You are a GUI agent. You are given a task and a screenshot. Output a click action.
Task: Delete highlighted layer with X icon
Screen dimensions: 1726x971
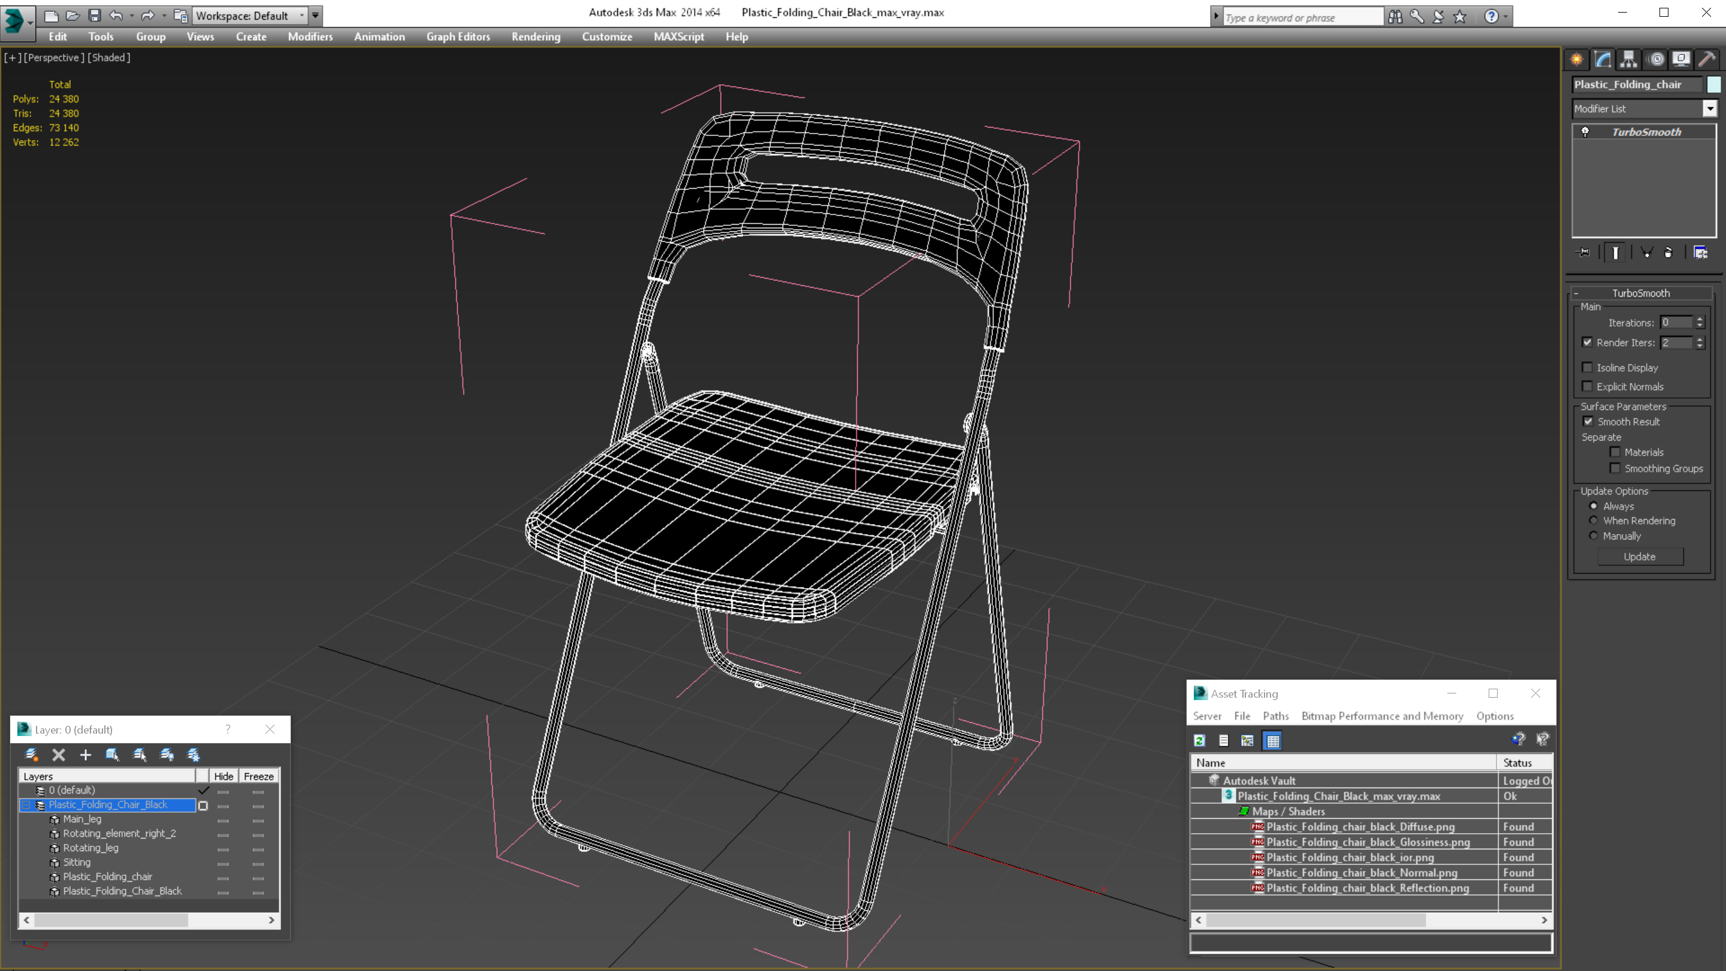(x=59, y=755)
